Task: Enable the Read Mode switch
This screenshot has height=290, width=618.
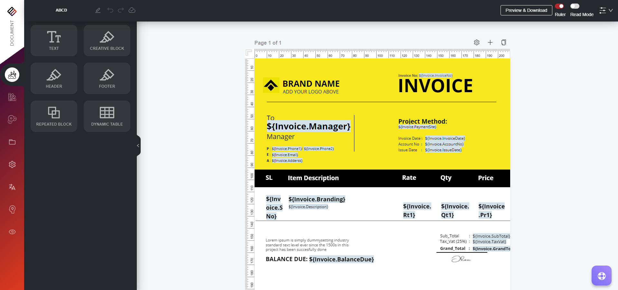Action: pos(575,6)
